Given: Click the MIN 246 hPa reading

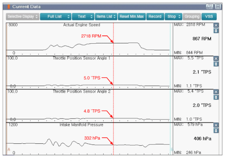Looking at the screenshot, I should [187, 152].
